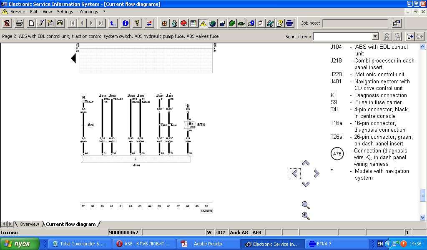
Task: Click the globe icon in the toolbar
Action: pyautogui.click(x=213, y=23)
